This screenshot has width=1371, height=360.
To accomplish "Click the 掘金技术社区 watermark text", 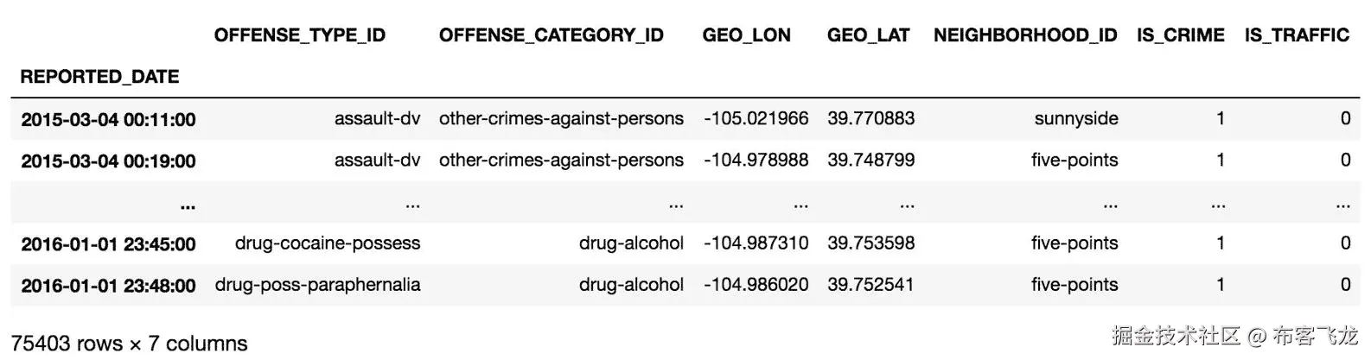I will (1176, 336).
